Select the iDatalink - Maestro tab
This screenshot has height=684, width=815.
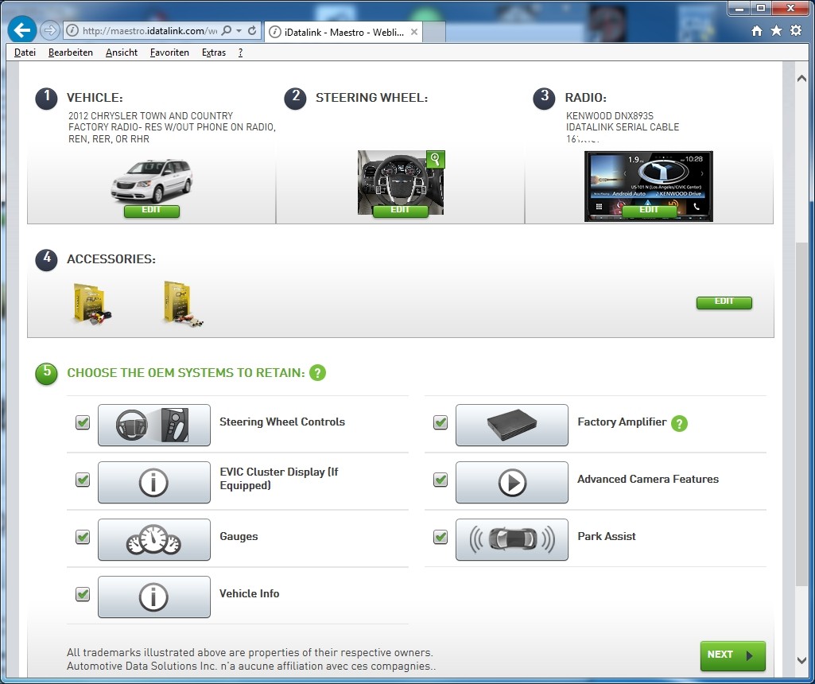pos(343,32)
